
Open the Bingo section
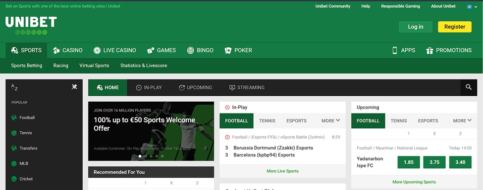pos(200,50)
